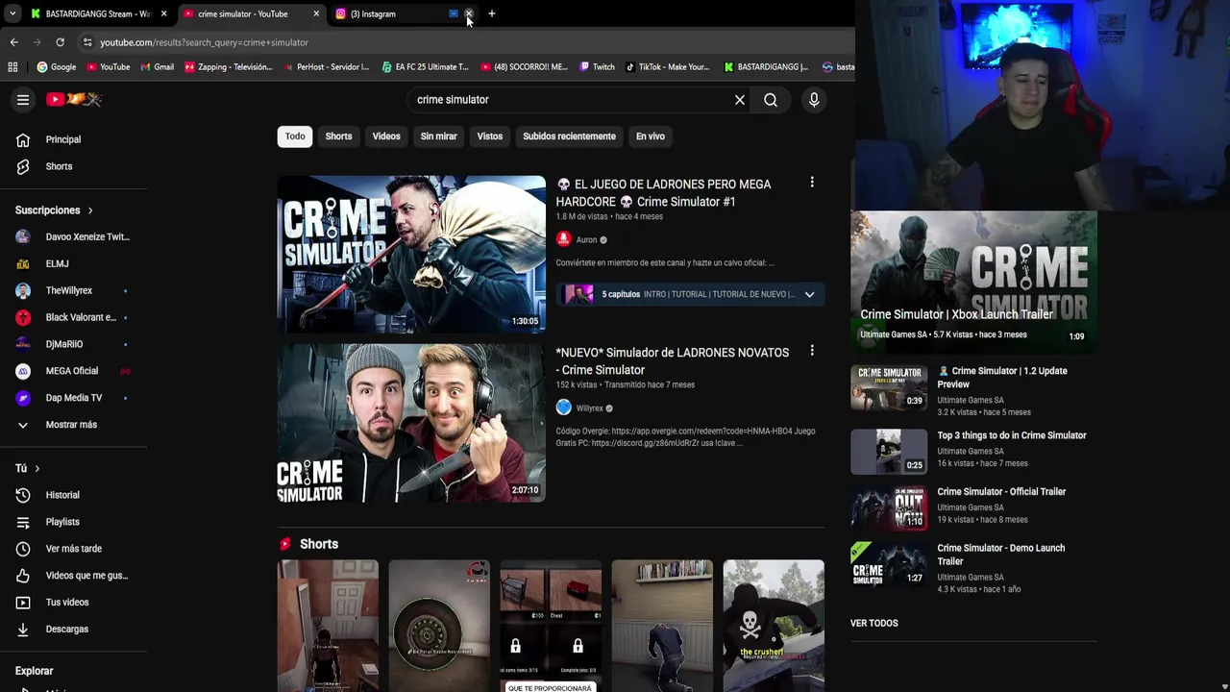Select the Vistos filter chip
The image size is (1230, 692).
[490, 136]
